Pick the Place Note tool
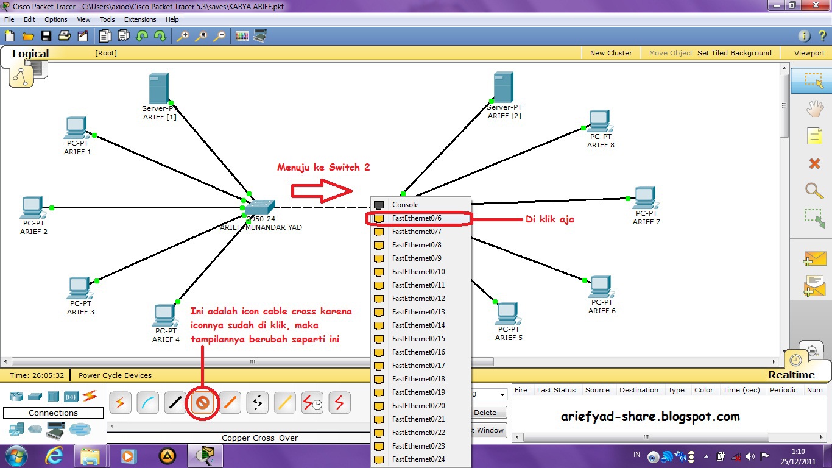 [x=814, y=136]
